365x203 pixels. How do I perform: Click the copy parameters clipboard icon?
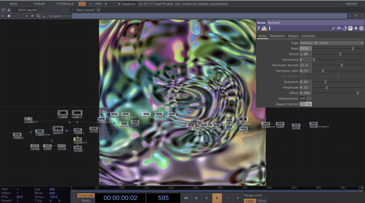click(344, 28)
